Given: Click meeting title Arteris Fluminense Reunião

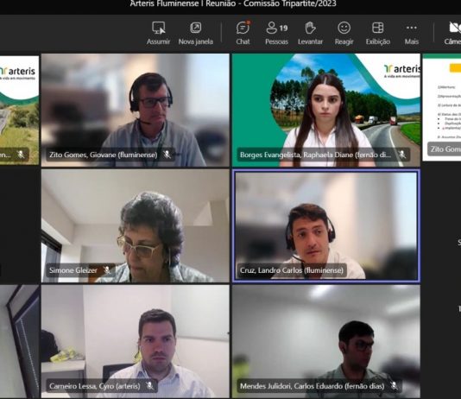Looking at the screenshot, I should [233, 3].
